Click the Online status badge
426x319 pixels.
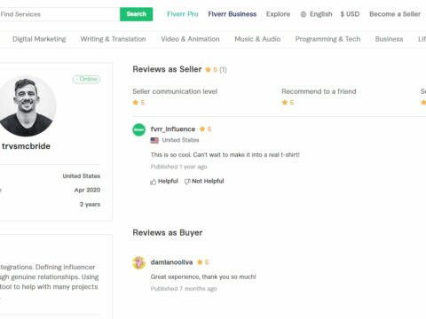pyautogui.click(x=86, y=79)
